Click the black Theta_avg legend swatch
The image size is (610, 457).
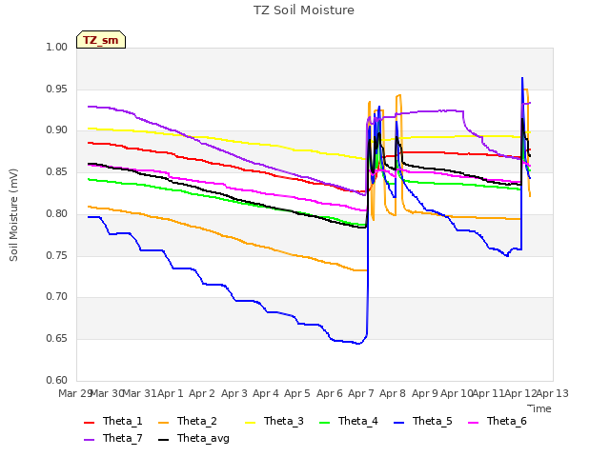click(163, 440)
